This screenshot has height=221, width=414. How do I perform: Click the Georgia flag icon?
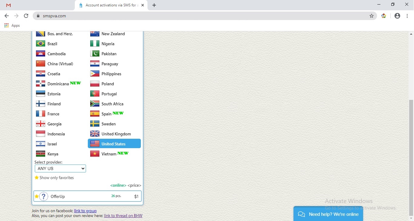pos(41,124)
